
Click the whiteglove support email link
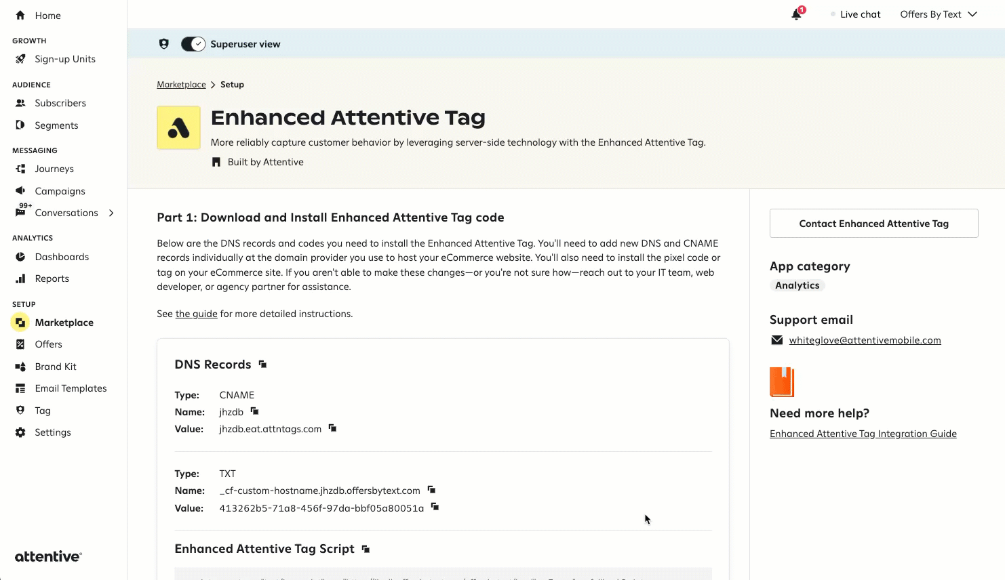tap(865, 340)
